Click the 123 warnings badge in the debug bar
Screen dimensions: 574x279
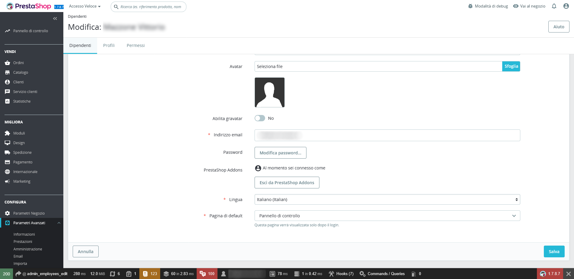coord(150,274)
